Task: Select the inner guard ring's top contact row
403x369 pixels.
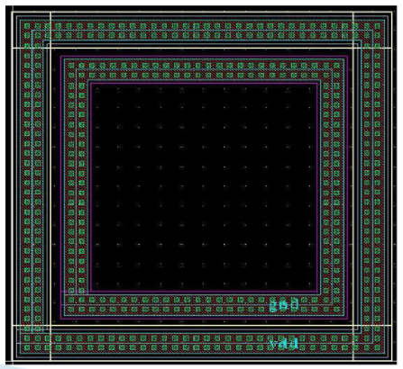Action: tap(204, 70)
